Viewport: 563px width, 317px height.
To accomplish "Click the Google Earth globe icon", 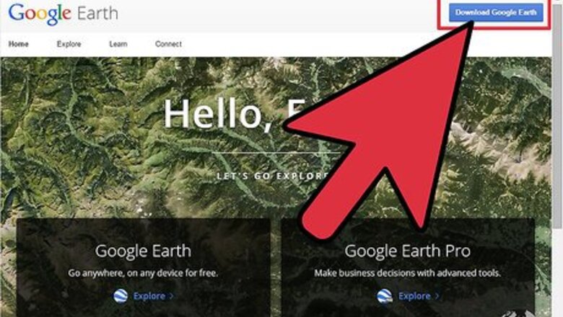I will [121, 296].
